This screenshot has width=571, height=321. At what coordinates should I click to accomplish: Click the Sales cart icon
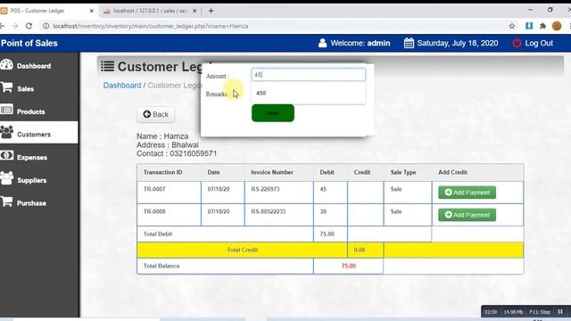pyautogui.click(x=6, y=87)
